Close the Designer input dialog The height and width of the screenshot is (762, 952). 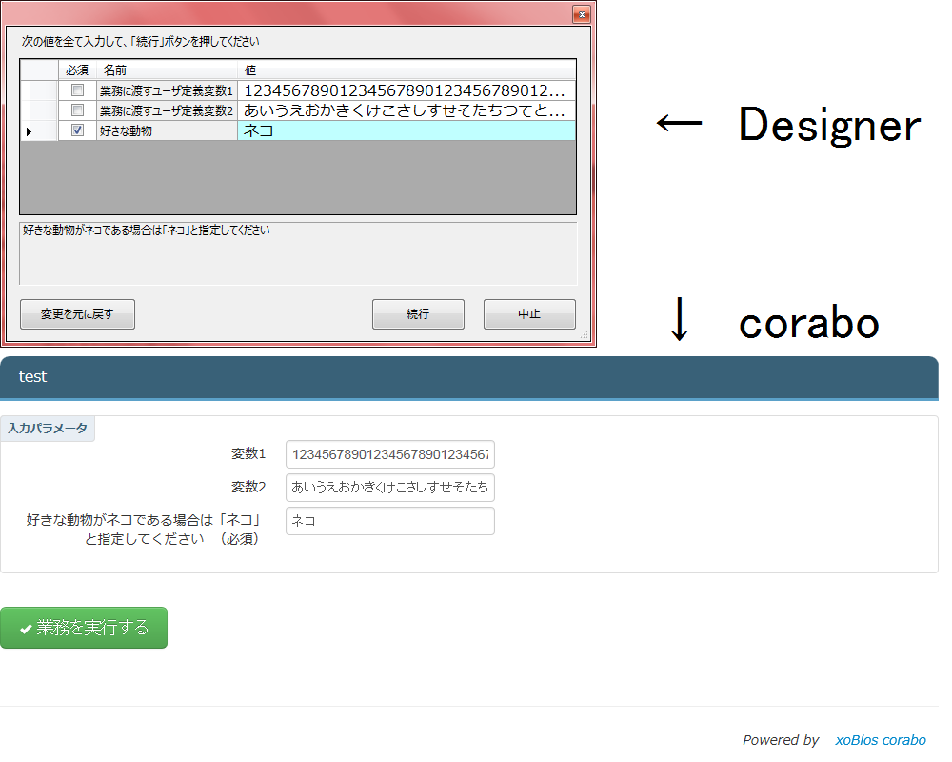tap(581, 14)
